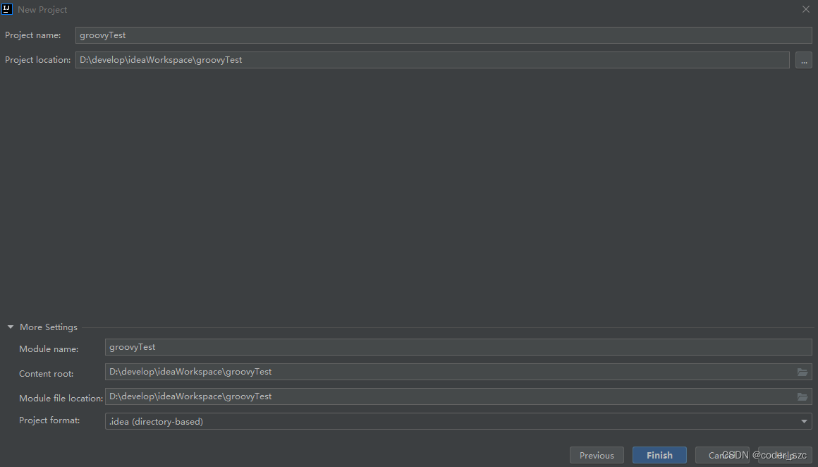
Task: Browse for project location with ellipsis button
Action: [x=803, y=60]
